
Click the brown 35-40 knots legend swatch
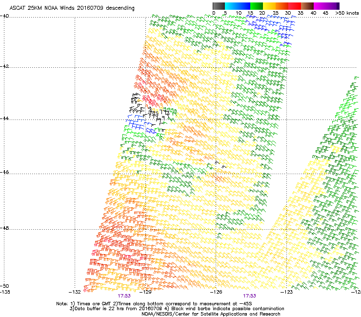[x=307, y=6]
